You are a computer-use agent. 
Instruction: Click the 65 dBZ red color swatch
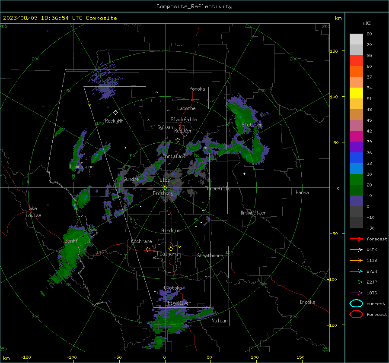pyautogui.click(x=356, y=60)
